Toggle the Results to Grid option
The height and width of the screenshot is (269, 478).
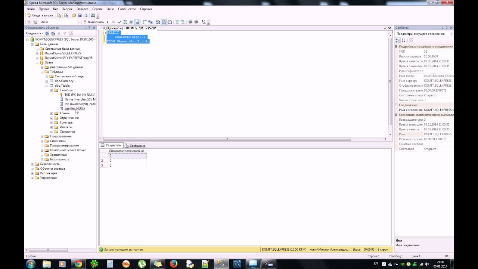tap(163, 22)
